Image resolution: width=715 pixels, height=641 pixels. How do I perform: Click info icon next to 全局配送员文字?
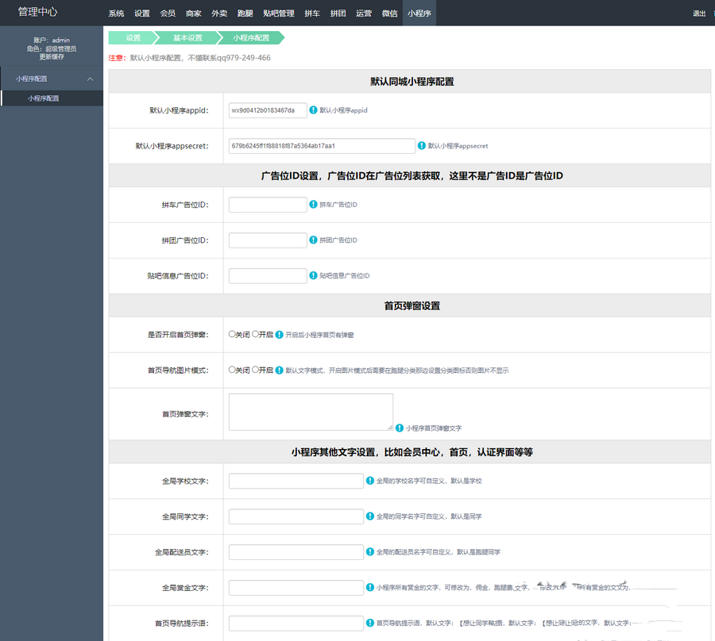tap(370, 551)
